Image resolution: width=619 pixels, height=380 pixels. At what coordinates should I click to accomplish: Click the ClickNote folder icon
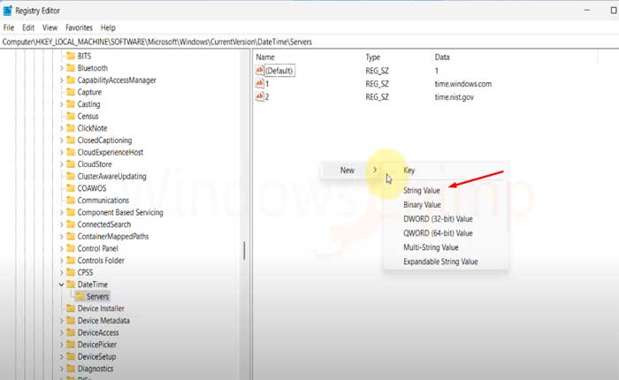[x=71, y=128]
